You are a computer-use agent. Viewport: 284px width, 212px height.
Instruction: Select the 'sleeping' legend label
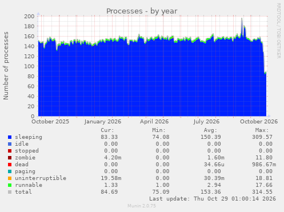coord(29,137)
